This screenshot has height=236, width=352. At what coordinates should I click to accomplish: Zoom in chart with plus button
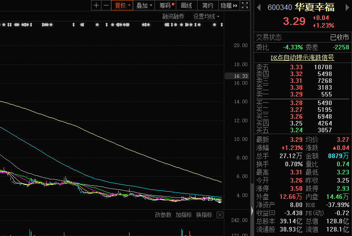(96, 5)
